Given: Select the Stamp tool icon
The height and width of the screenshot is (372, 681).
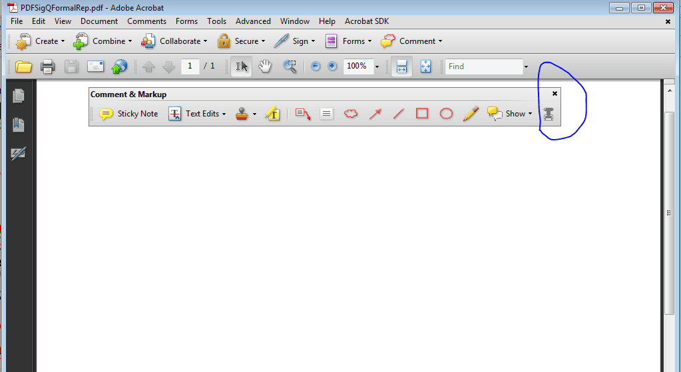Looking at the screenshot, I should pos(242,114).
